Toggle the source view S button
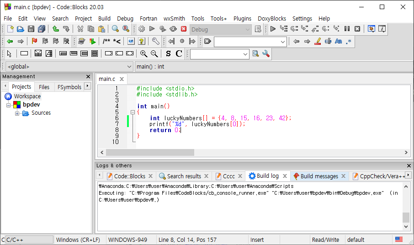This screenshot has width=414, height=245. [168, 53]
